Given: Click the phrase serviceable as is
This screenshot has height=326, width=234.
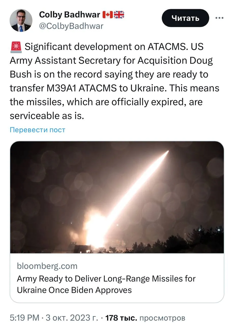Looking at the screenshot, I should pyautogui.click(x=47, y=116).
